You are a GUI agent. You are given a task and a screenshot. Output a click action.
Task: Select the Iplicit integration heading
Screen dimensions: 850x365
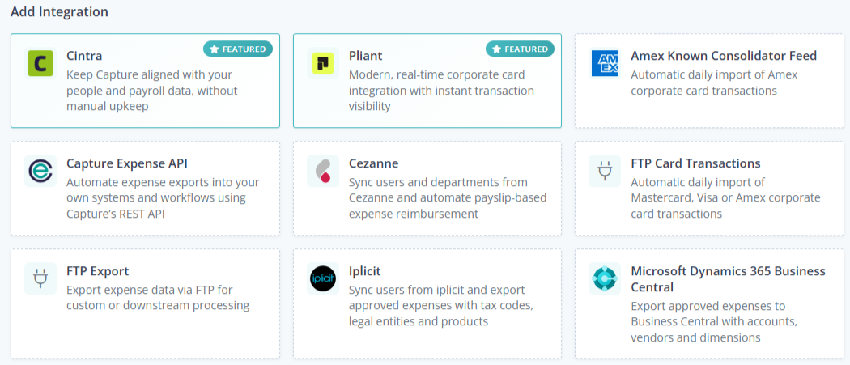point(365,270)
